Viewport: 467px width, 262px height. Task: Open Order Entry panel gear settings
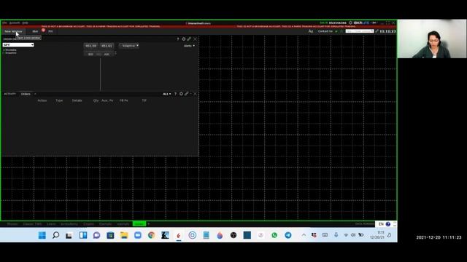point(183,39)
